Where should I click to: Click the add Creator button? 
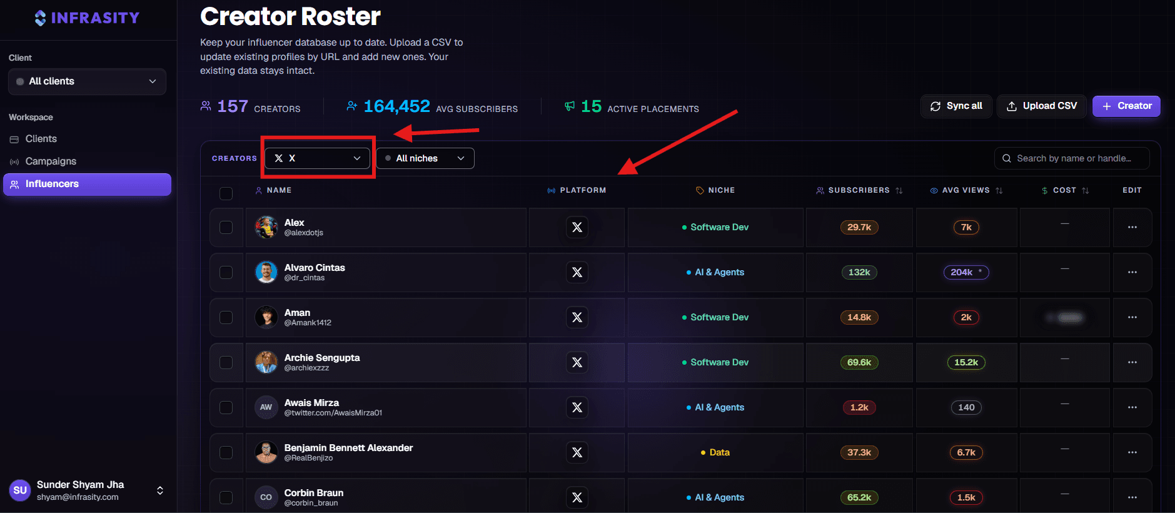(1126, 106)
